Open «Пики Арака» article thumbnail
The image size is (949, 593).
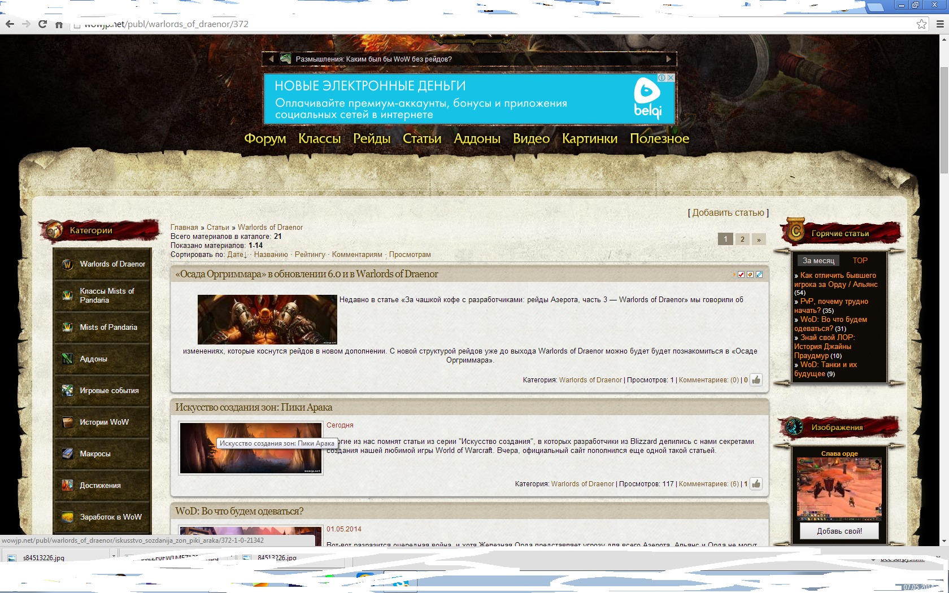pos(250,448)
